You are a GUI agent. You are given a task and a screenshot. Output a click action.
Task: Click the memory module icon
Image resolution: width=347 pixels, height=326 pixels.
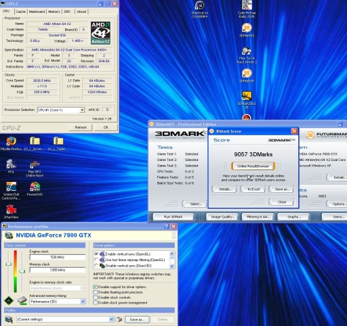pyautogui.click(x=22, y=301)
